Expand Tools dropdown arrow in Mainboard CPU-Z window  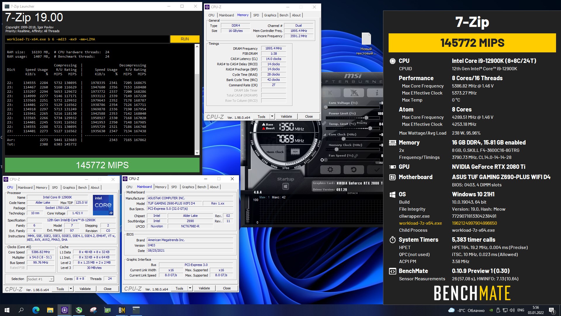[x=190, y=288]
